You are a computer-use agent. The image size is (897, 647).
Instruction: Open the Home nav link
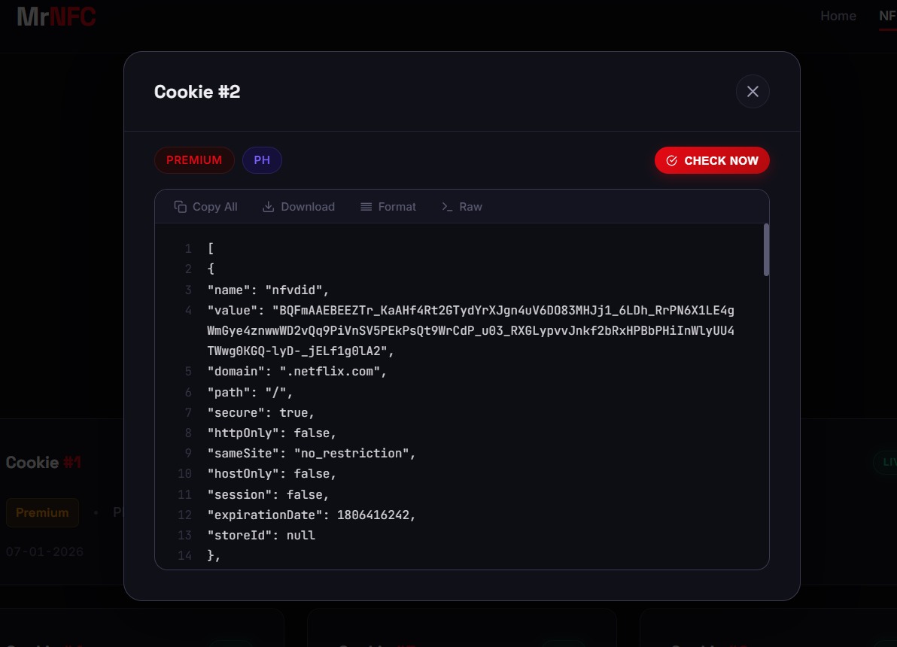[838, 16]
